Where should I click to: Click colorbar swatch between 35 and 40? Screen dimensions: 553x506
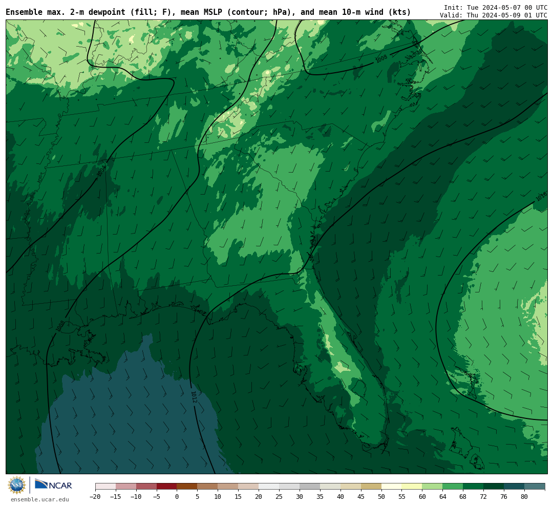click(x=330, y=487)
